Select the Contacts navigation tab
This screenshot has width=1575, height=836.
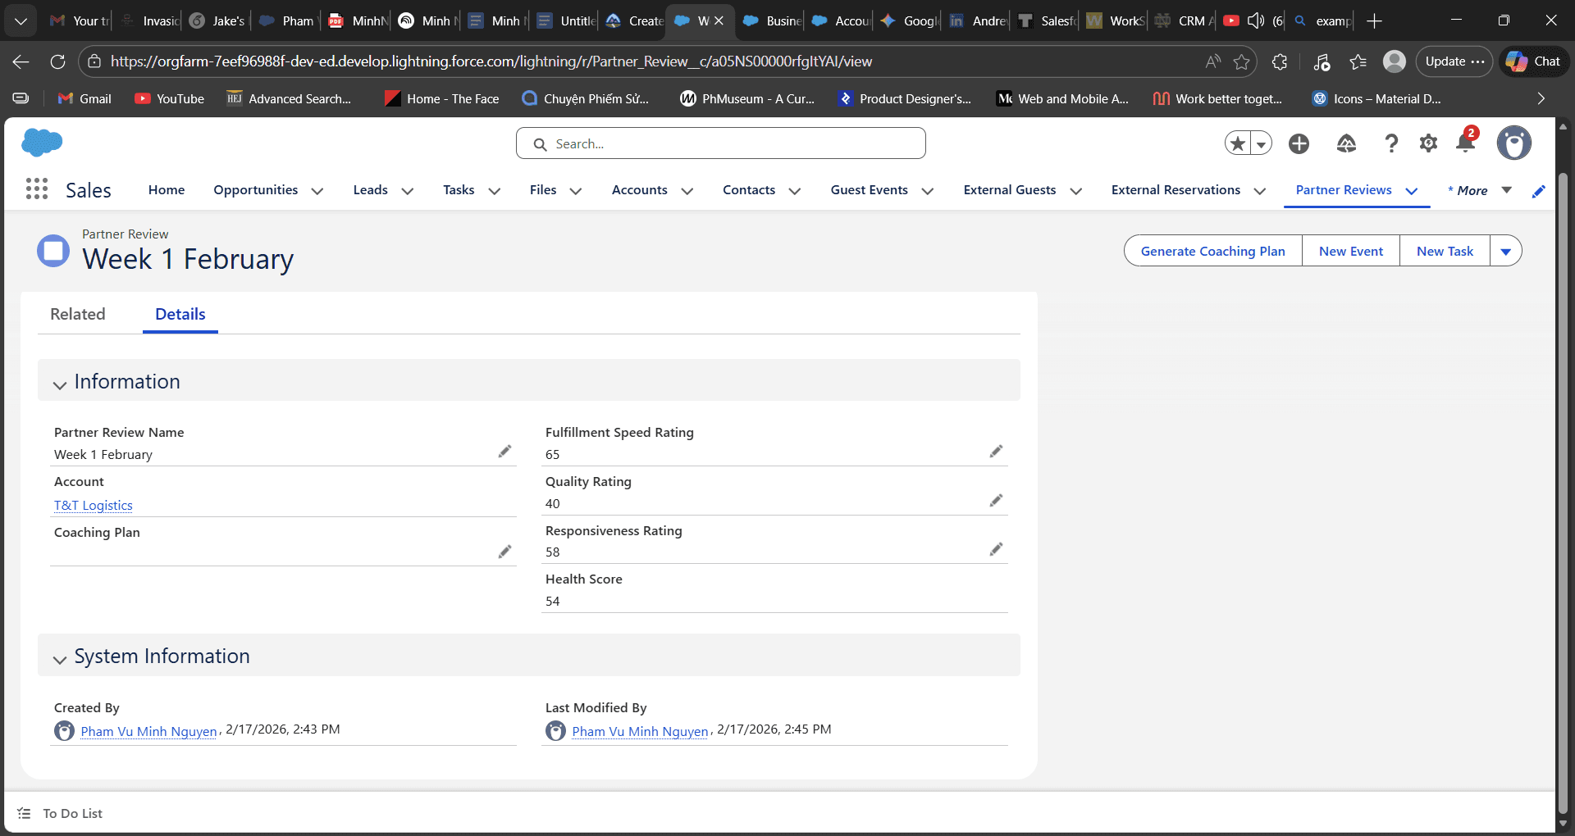pos(748,189)
